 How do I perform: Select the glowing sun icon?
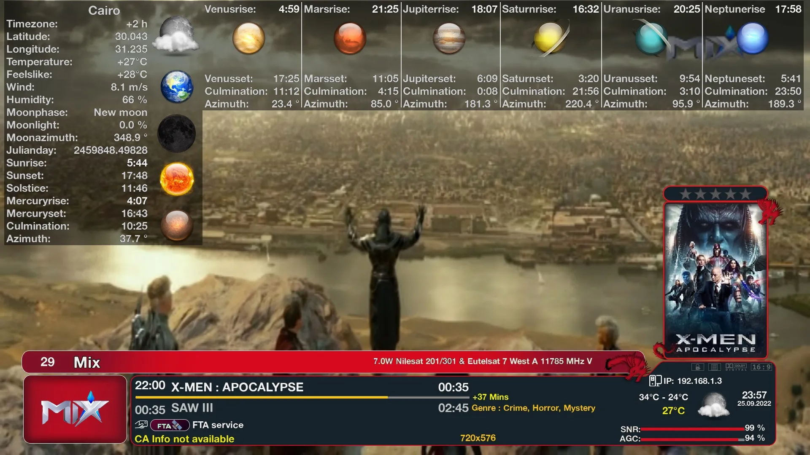click(177, 179)
